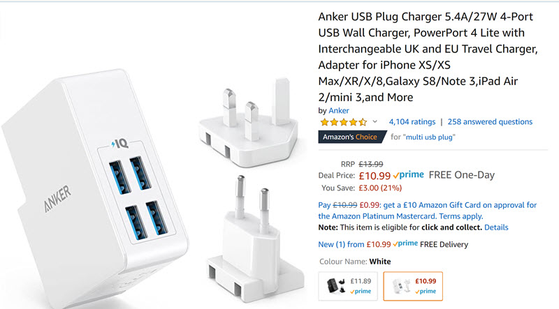This screenshot has width=559, height=309.
Task: Click the prime icon in the white swatch
Action: [x=426, y=291]
